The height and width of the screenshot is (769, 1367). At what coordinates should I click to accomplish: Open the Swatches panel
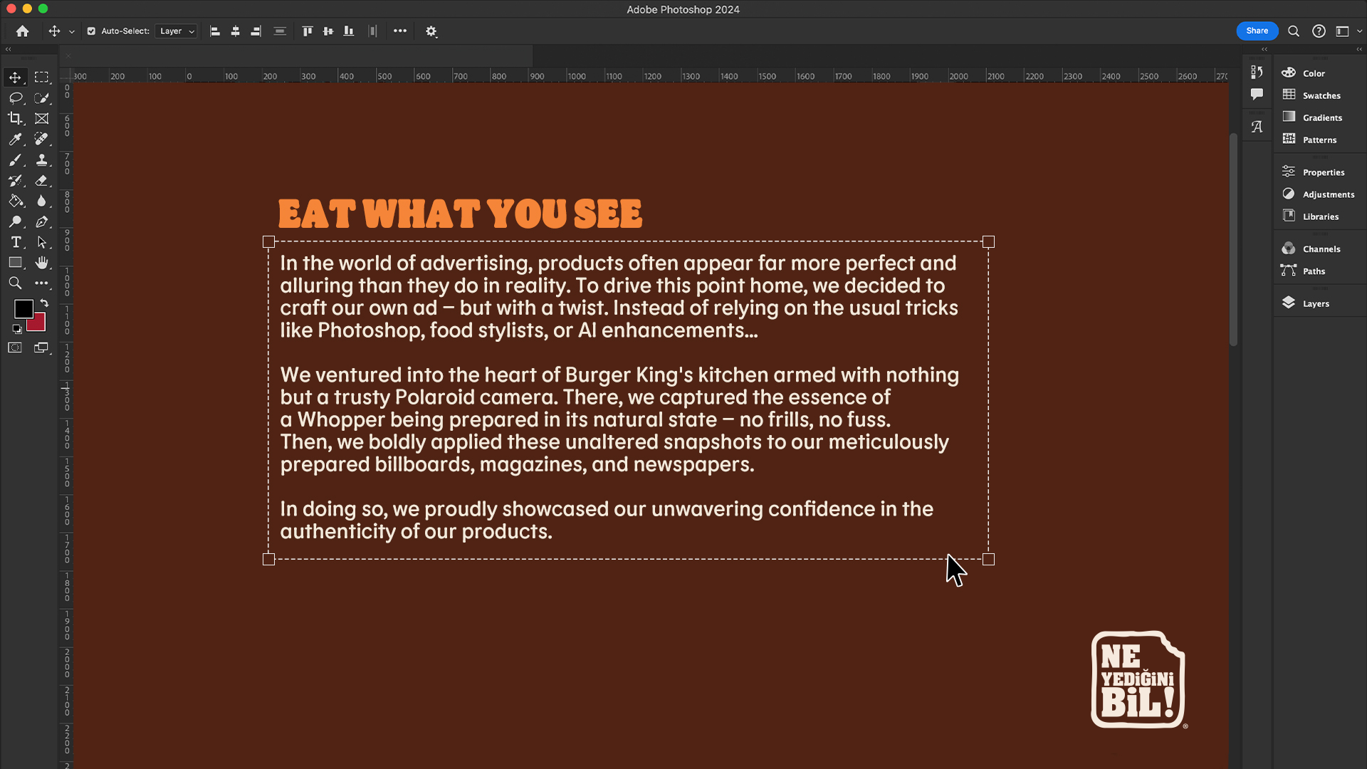coord(1321,95)
